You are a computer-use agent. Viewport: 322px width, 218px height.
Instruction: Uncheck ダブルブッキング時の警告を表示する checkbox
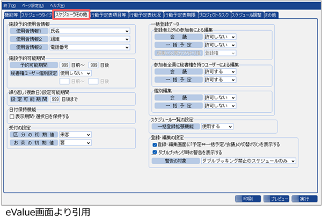click(x=154, y=152)
